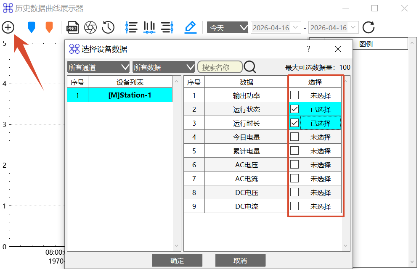Viewport: 419px width, 269px height.
Task: Click the 运行时长 data cell
Action: pyautogui.click(x=247, y=123)
